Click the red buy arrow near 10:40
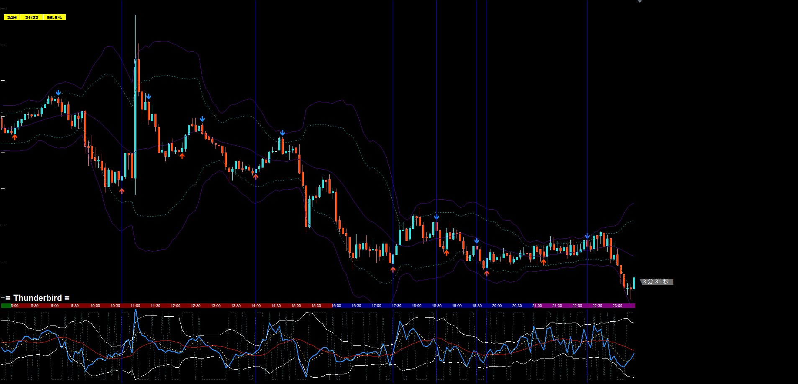This screenshot has width=798, height=384. 122,191
